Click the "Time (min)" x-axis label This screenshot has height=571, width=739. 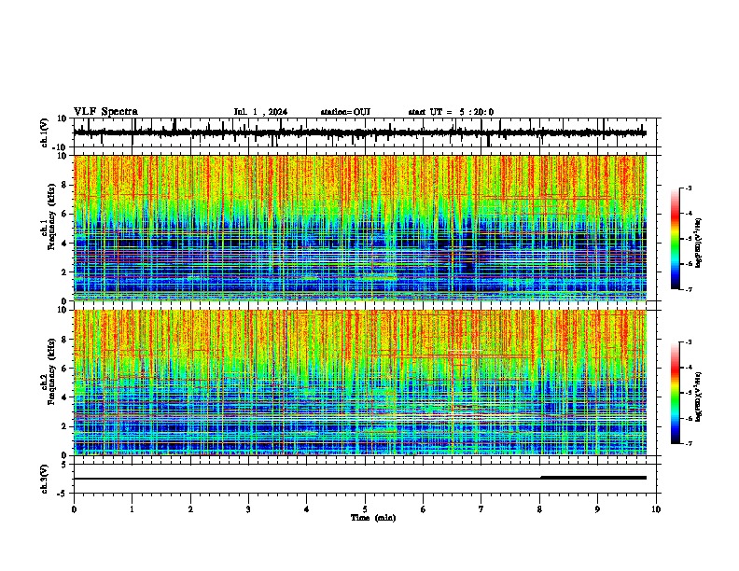tap(373, 518)
